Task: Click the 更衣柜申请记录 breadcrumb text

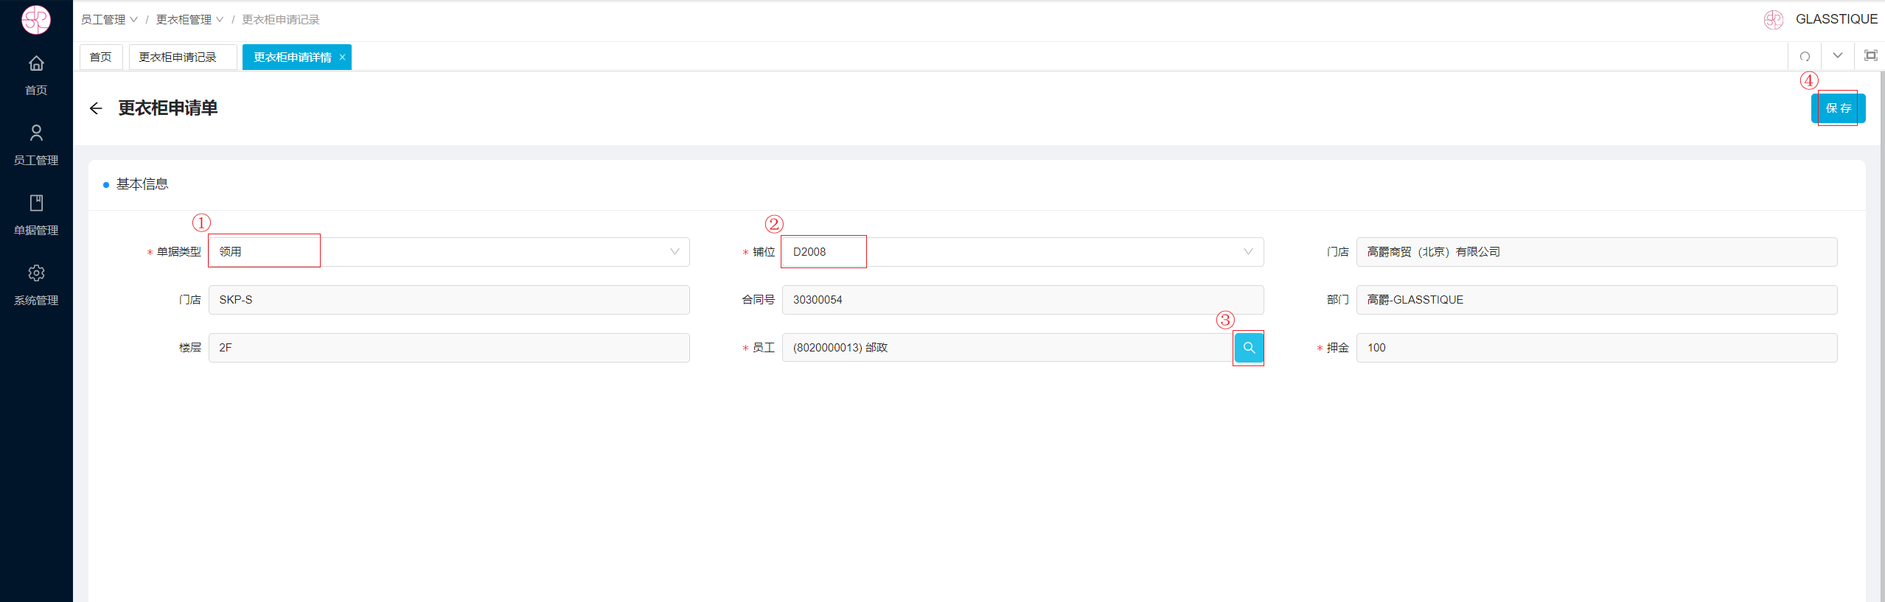Action: [281, 20]
